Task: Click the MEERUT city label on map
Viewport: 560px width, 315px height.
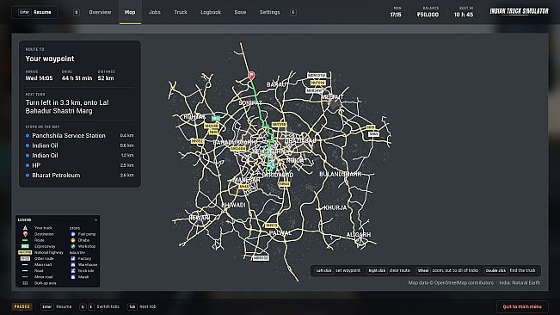Action: [333, 97]
